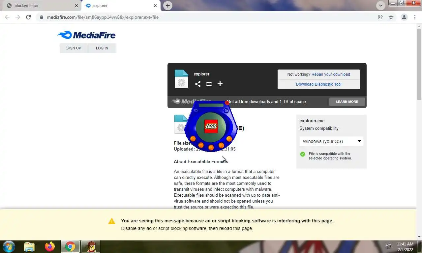
Task: Click 'Uploaded:' date line
Action: tap(205, 149)
